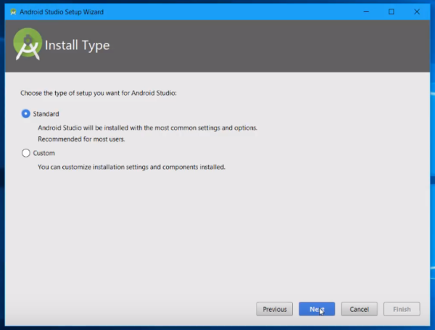The height and width of the screenshot is (330, 435).
Task: Click the 'Install Type' heading
Action: coord(77,46)
